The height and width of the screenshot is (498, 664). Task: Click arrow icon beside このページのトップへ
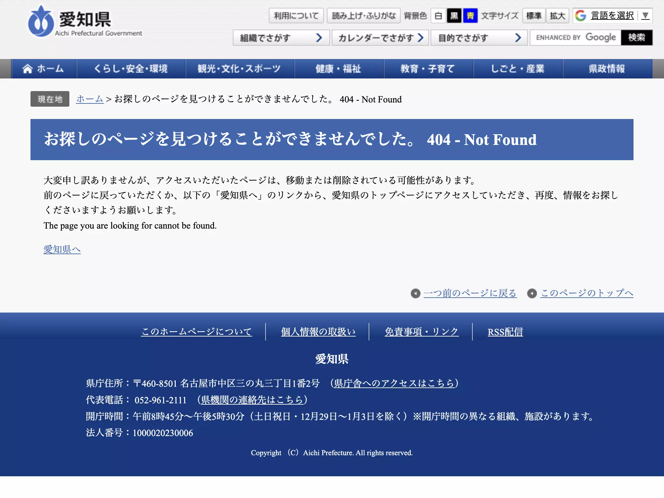click(x=532, y=293)
